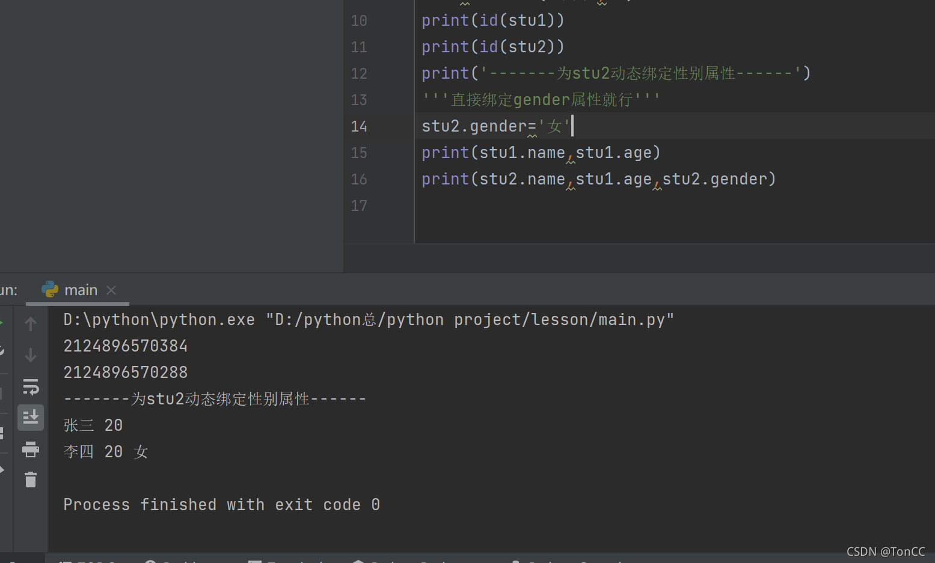Click line number 17 in the gutter

(x=359, y=206)
